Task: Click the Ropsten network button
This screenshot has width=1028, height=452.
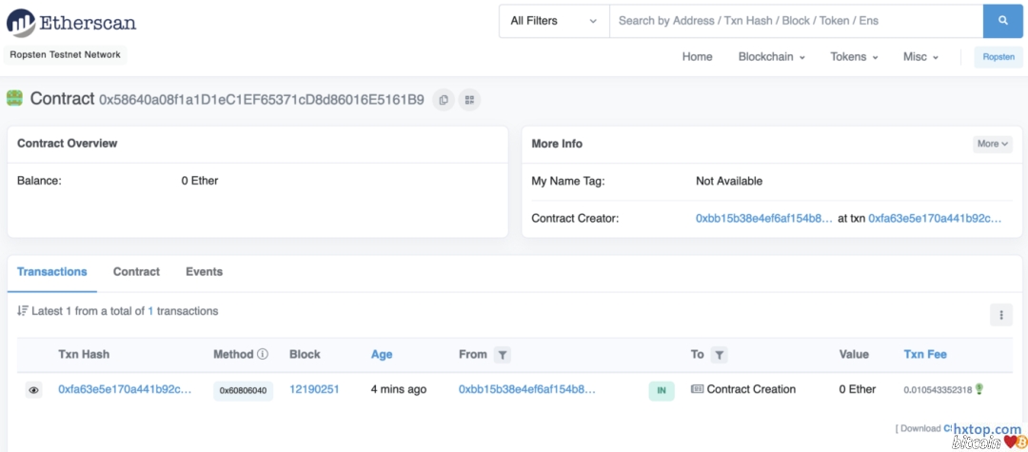Action: pos(998,57)
